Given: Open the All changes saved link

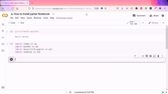Looking at the screenshot, I should (x=64, y=18).
